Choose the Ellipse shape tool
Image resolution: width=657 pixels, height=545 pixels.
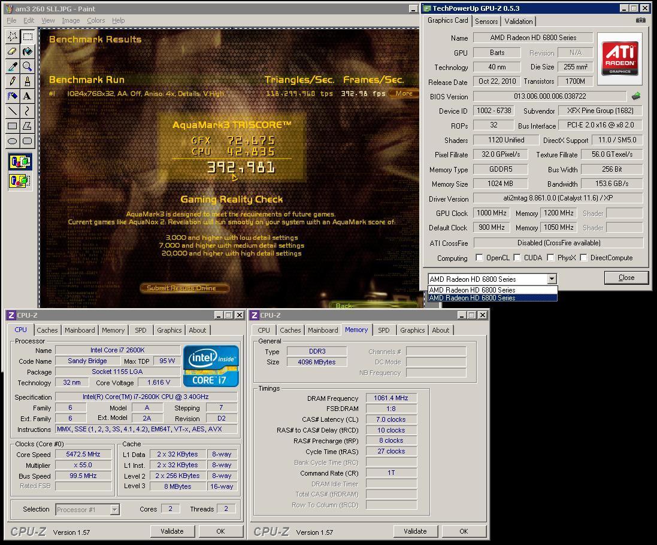pyautogui.click(x=13, y=141)
